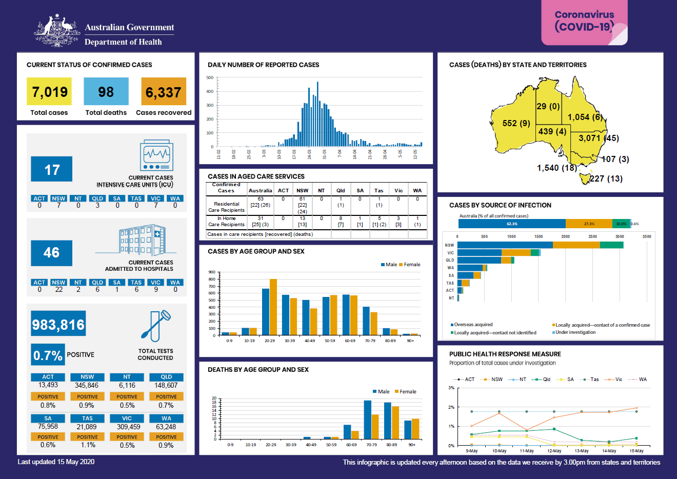This screenshot has height=479, width=677.
Task: Click the 0.7% positive rate box
Action: click(x=48, y=354)
